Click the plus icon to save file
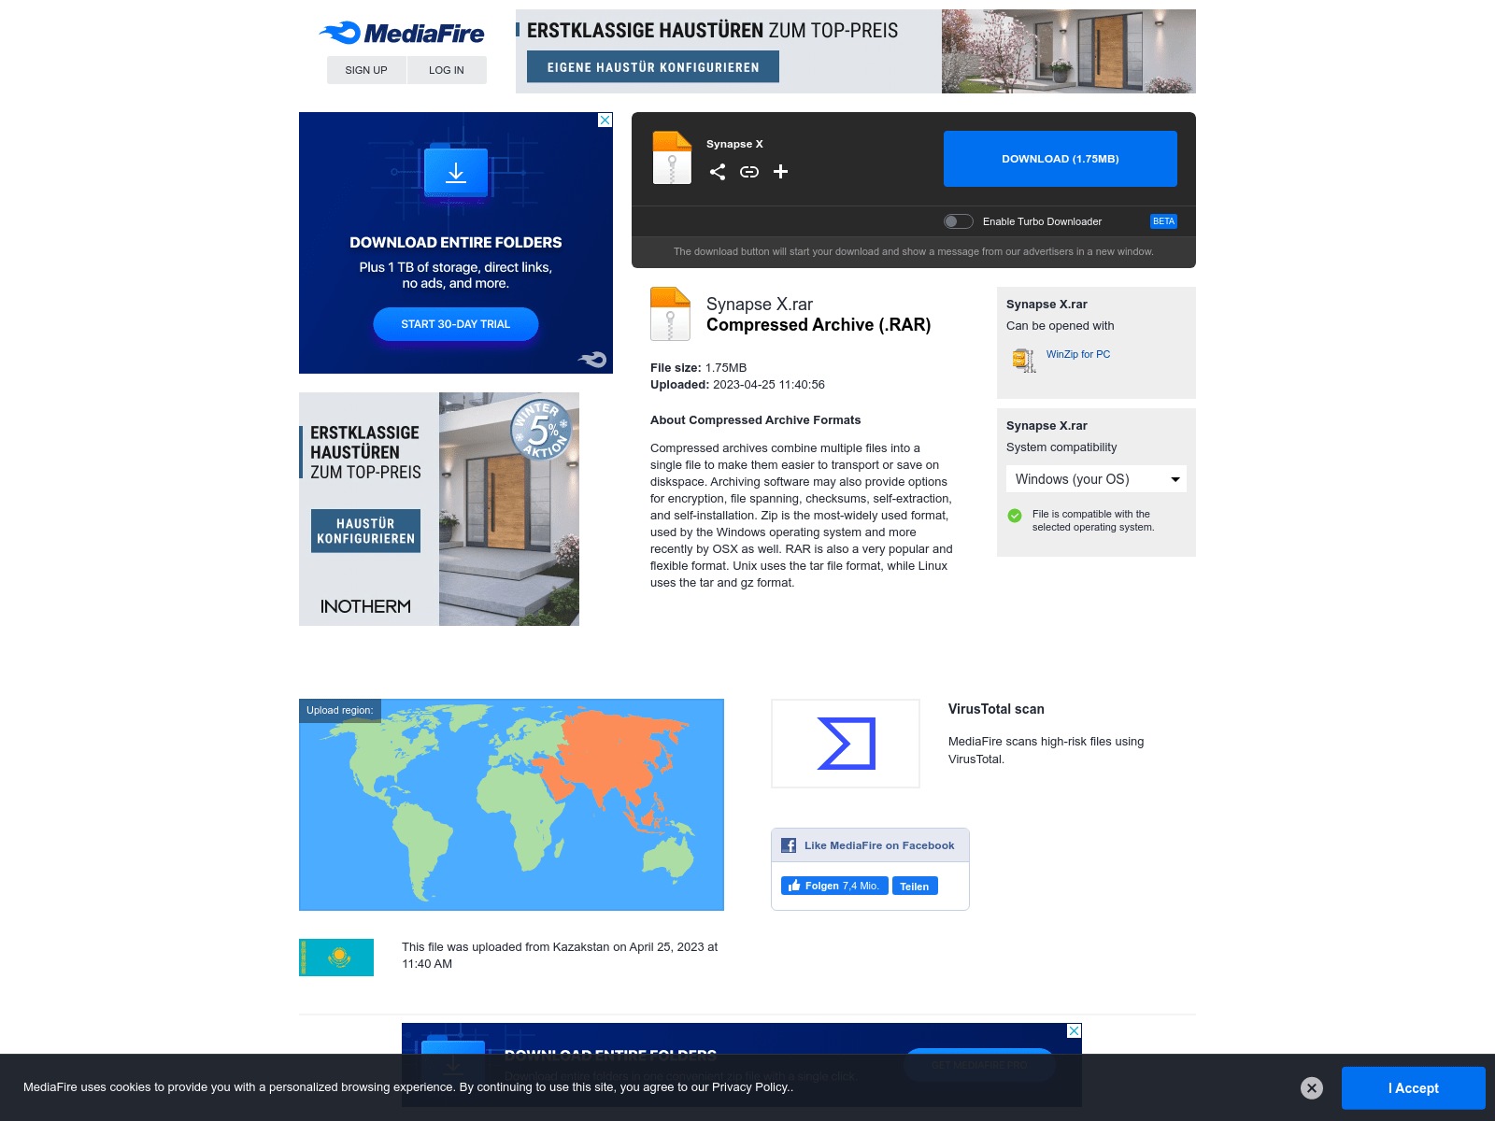 pos(781,172)
